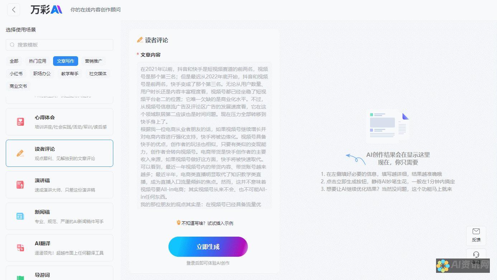Click the 试试插入示例 link

(x=220, y=223)
